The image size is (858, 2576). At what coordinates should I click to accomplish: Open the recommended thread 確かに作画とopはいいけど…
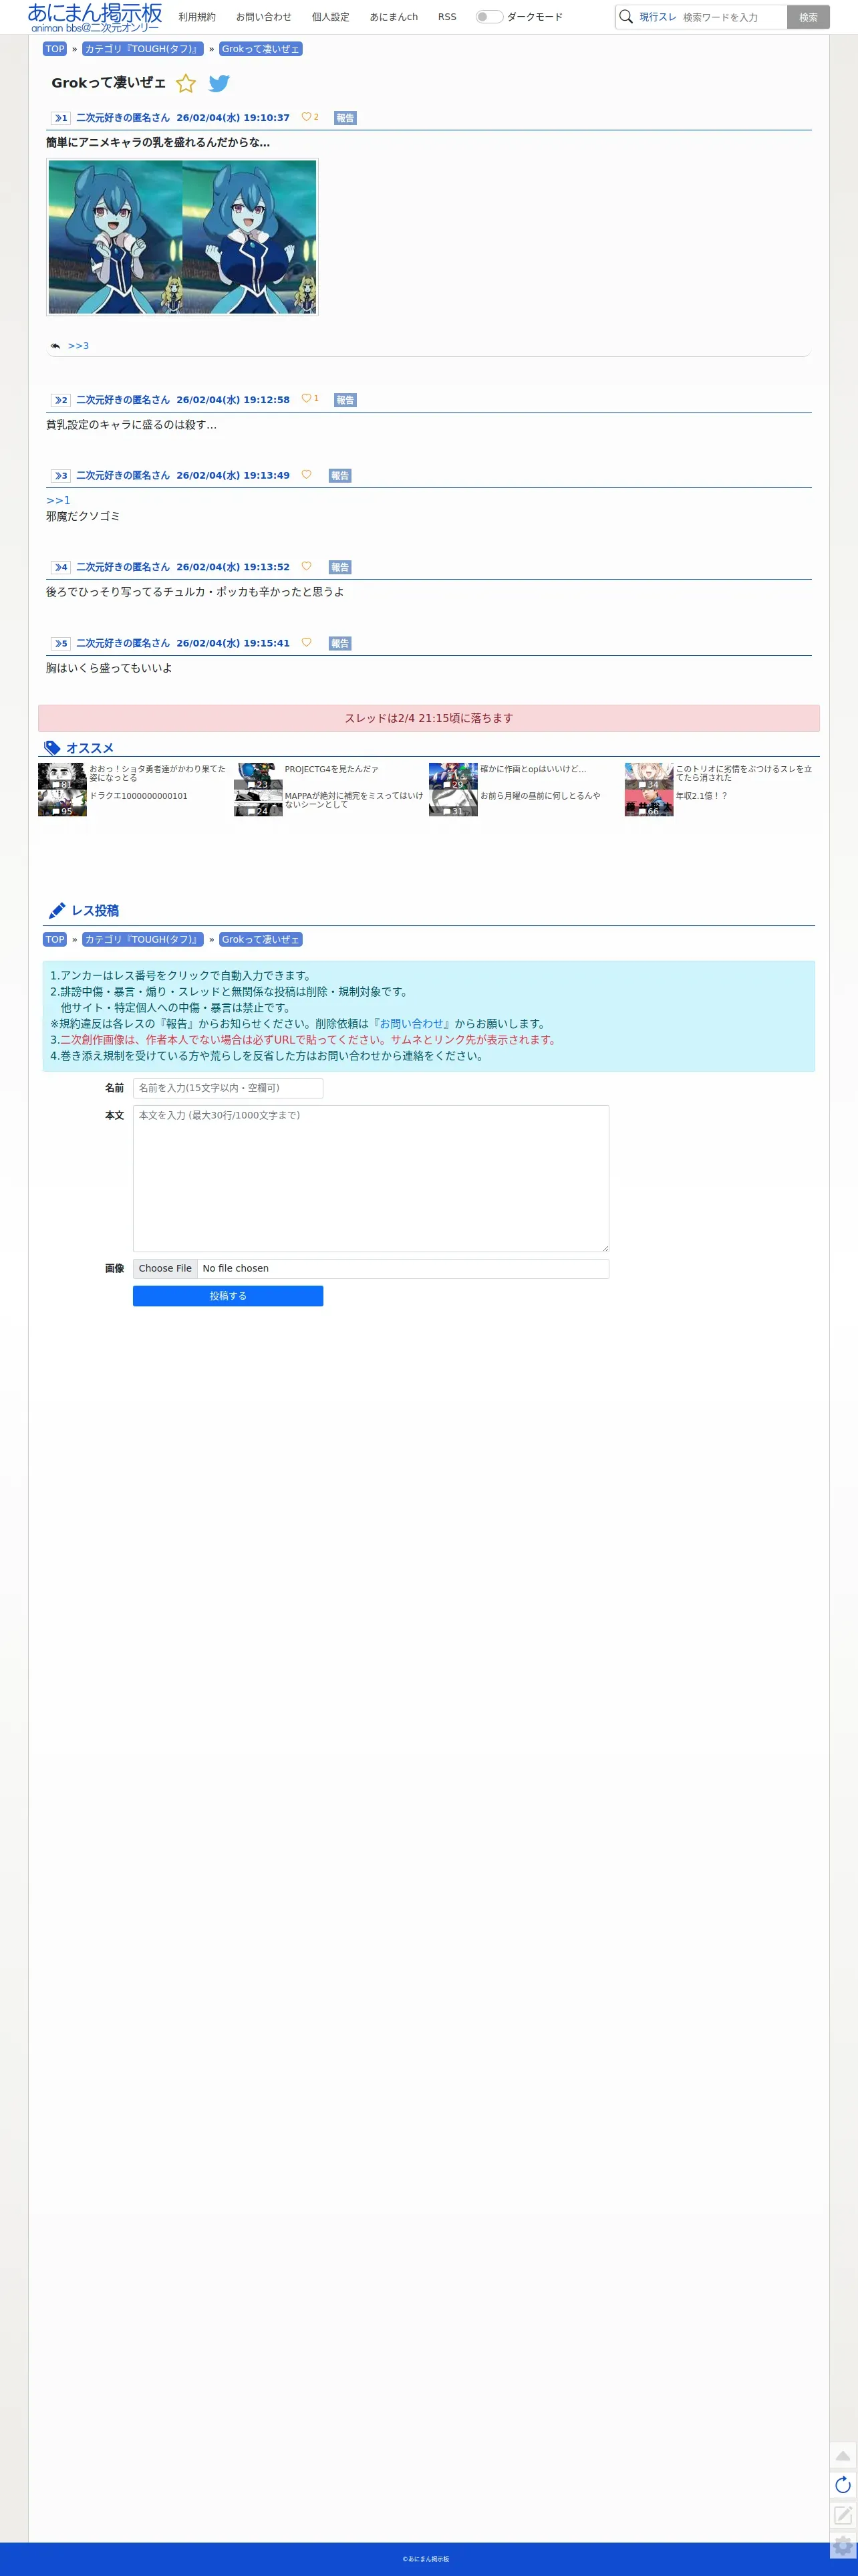(x=533, y=769)
